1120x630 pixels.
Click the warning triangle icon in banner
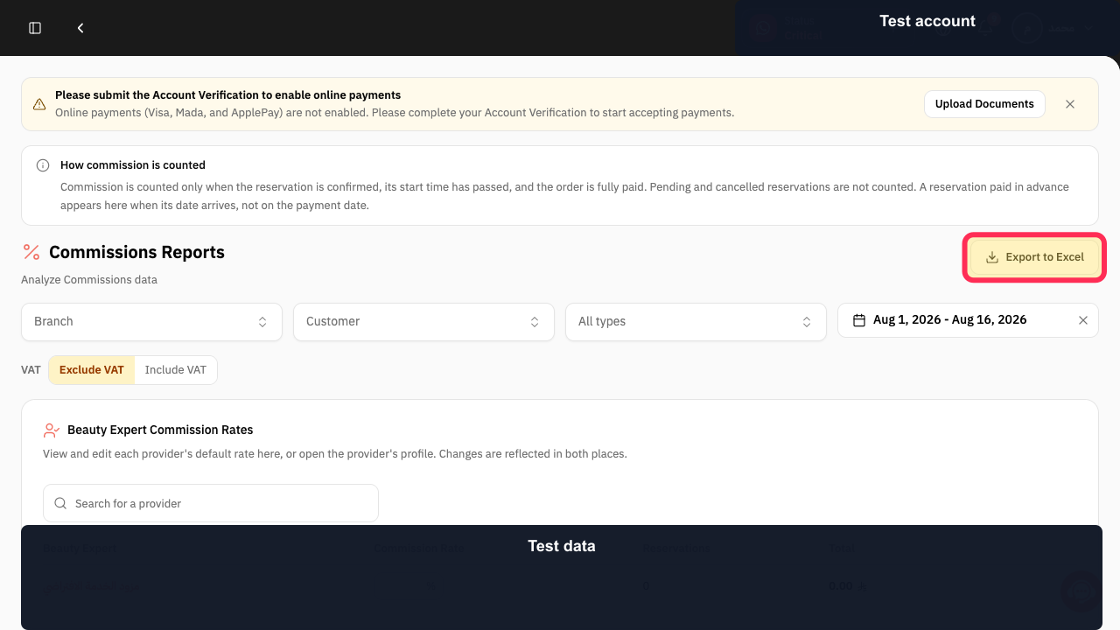point(39,104)
